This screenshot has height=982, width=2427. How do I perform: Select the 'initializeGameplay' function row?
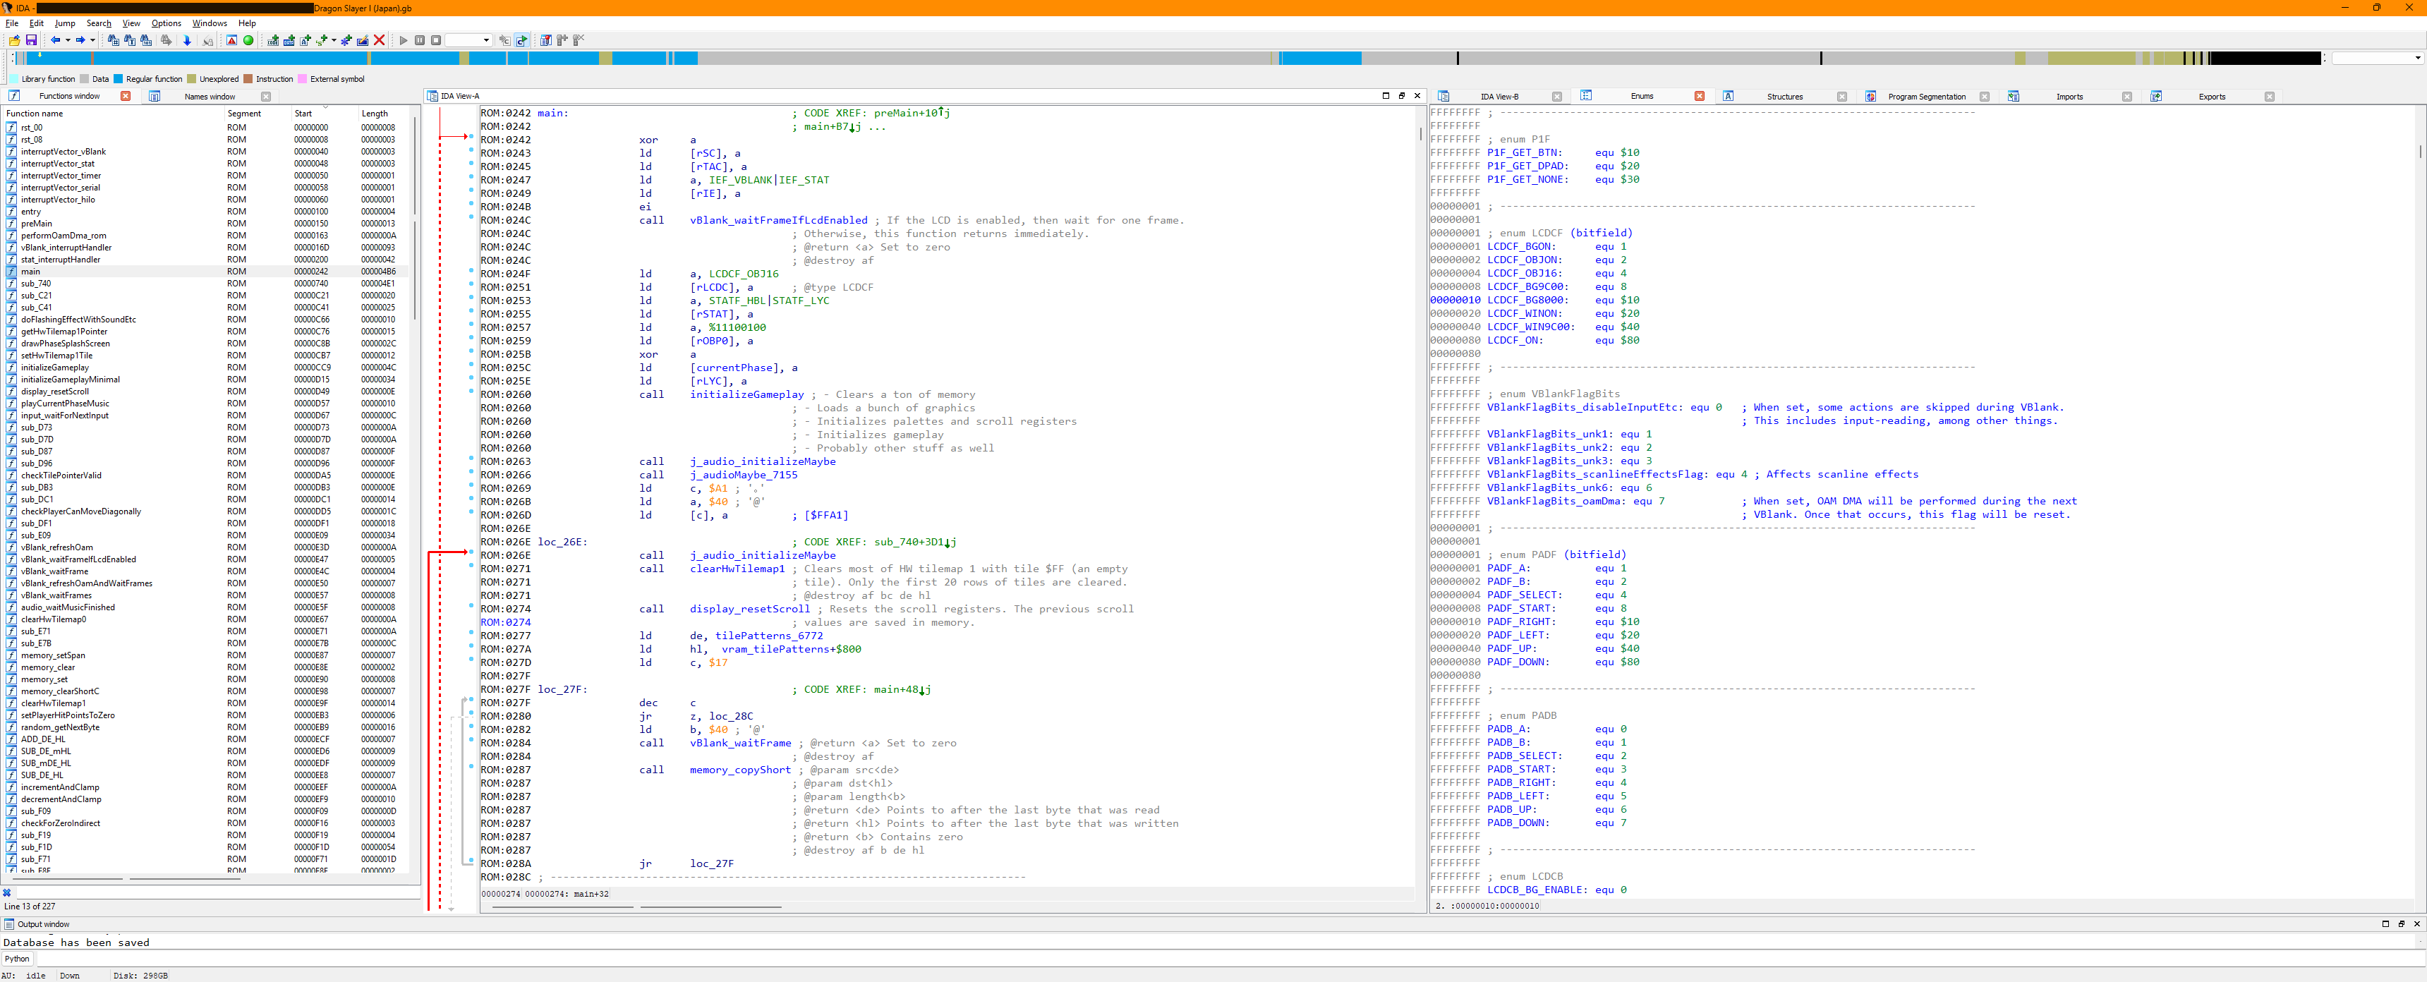pos(207,368)
